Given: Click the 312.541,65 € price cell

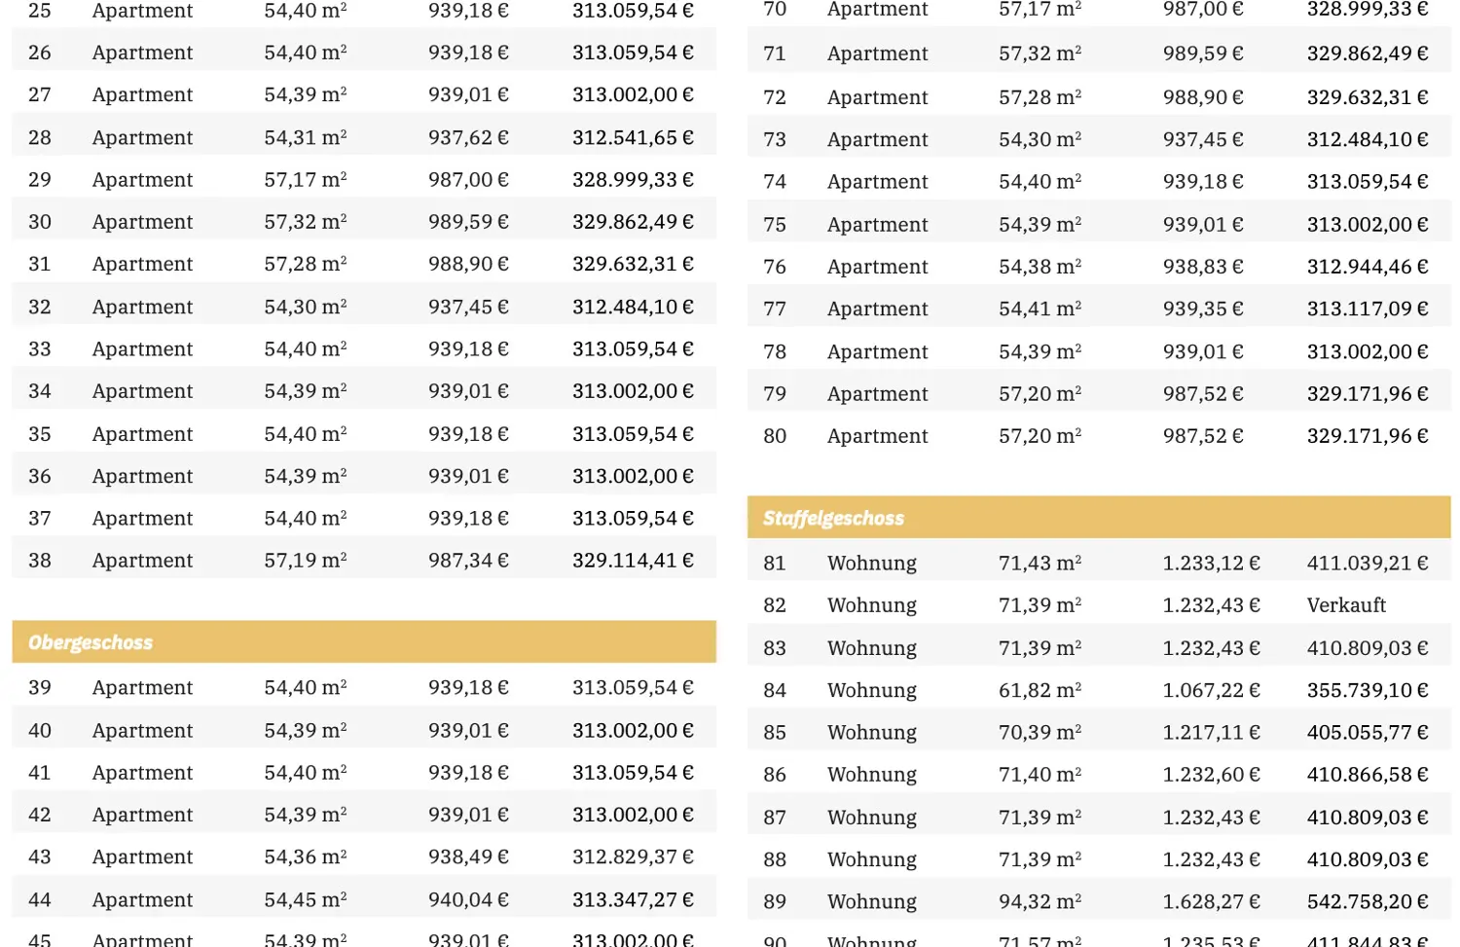Looking at the screenshot, I should pos(633,137).
